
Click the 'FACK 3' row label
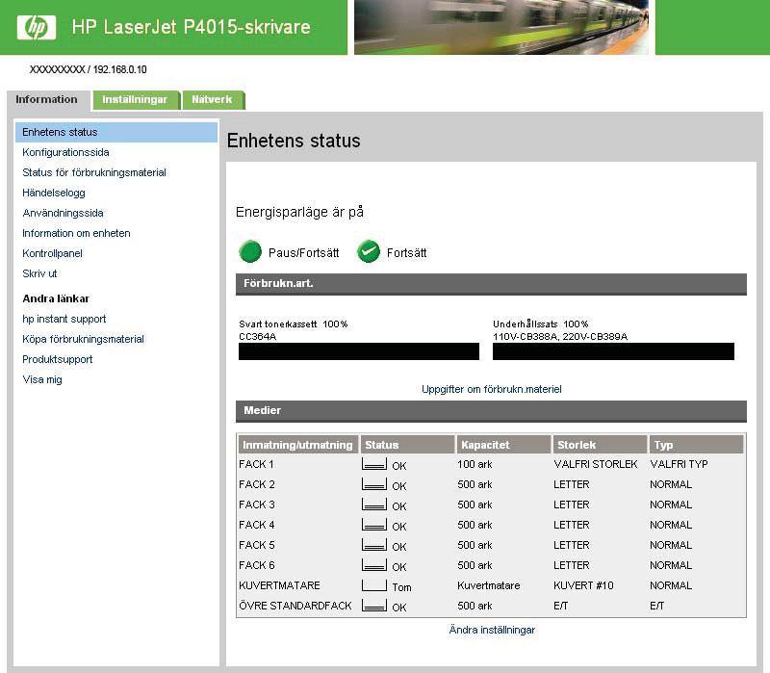(x=257, y=505)
